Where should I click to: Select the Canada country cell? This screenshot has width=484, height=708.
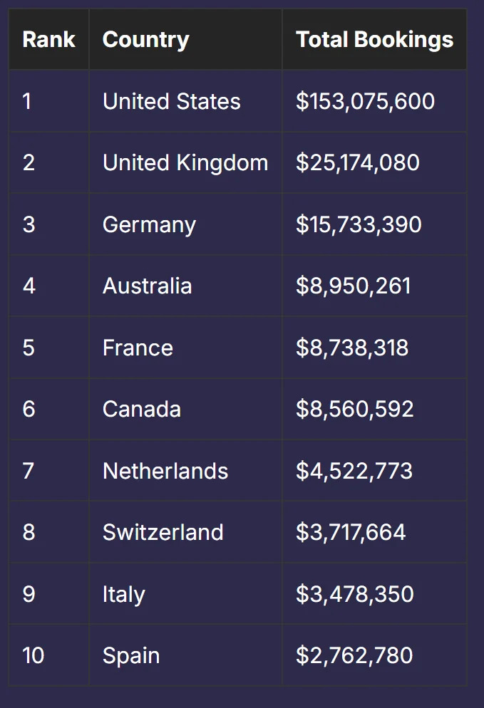pyautogui.click(x=142, y=409)
